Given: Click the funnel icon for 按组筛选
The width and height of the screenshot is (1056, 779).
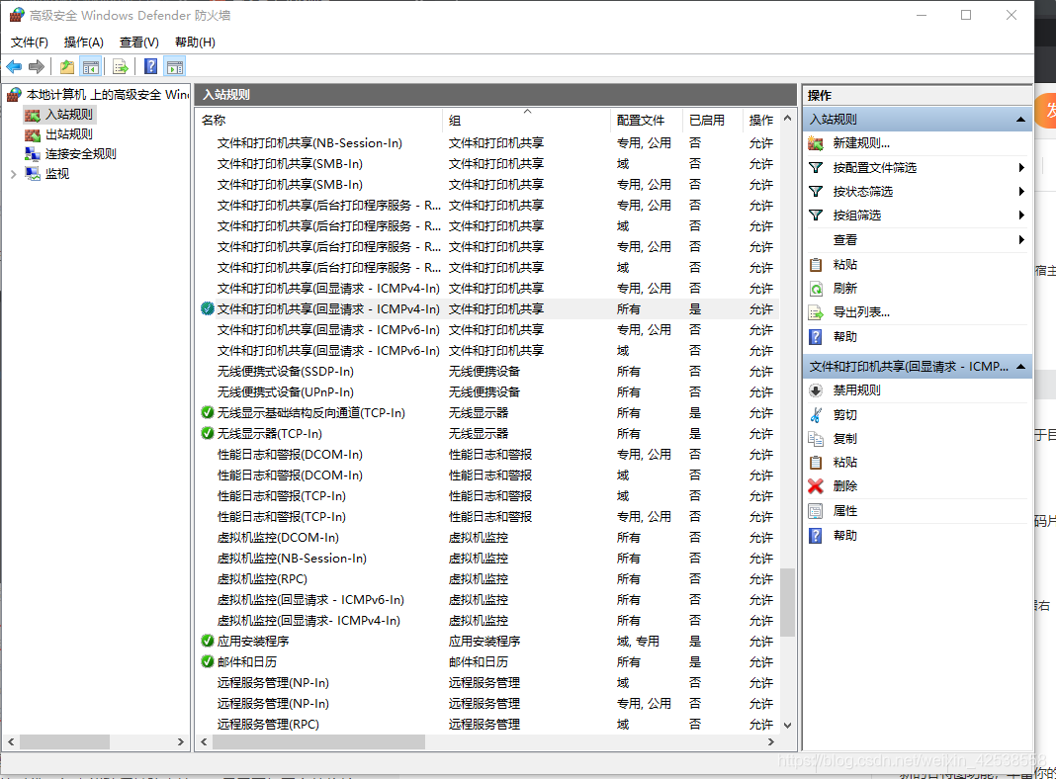Looking at the screenshot, I should 816,216.
